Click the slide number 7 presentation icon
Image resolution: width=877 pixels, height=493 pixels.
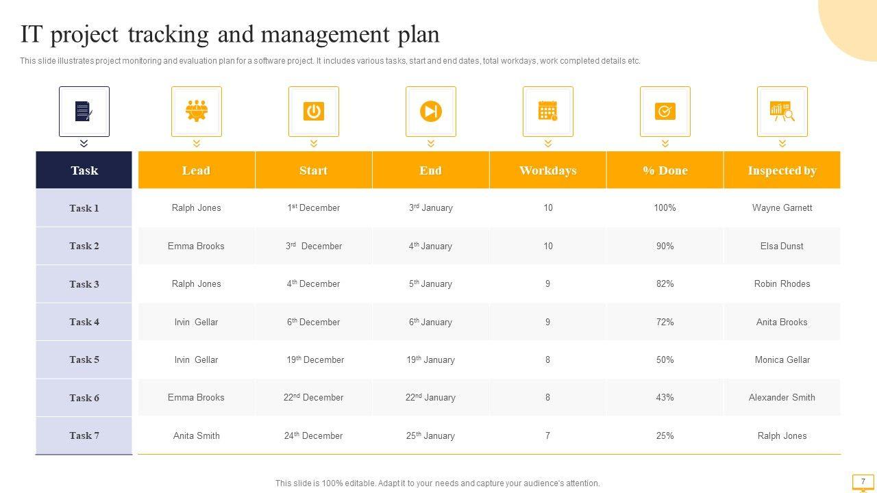pos(863,482)
